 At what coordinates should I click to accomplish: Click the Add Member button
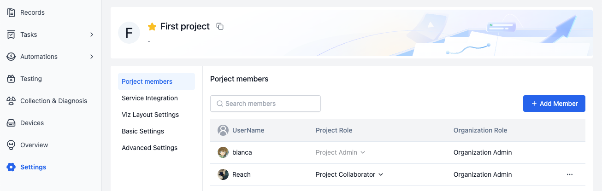pos(554,104)
